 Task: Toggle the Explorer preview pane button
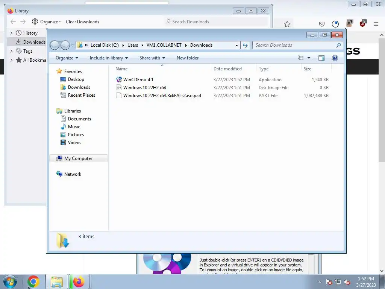pyautogui.click(x=321, y=58)
